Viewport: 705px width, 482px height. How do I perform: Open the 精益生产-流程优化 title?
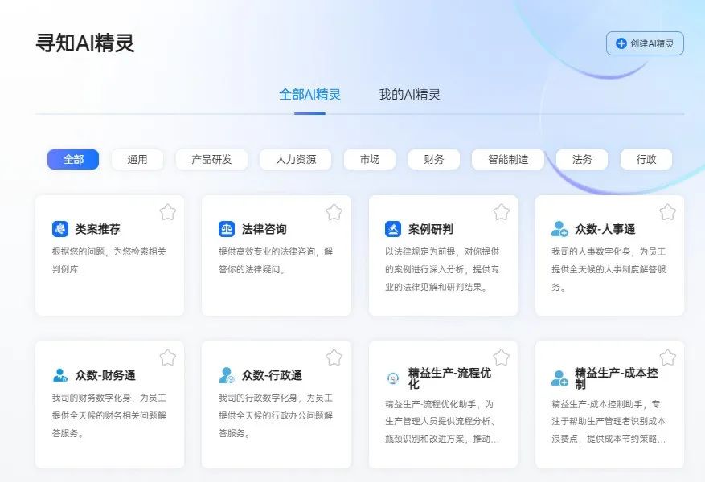[x=449, y=378]
